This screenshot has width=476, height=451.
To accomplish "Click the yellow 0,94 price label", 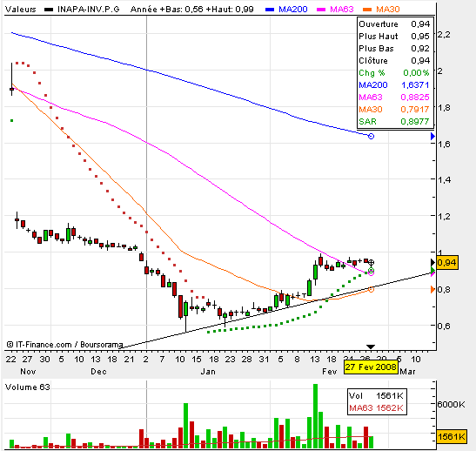I will point(447,262).
